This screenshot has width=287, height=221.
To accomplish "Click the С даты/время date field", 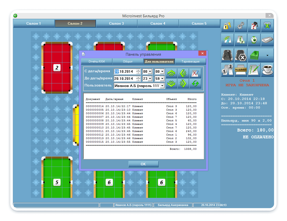I will coord(125,72).
